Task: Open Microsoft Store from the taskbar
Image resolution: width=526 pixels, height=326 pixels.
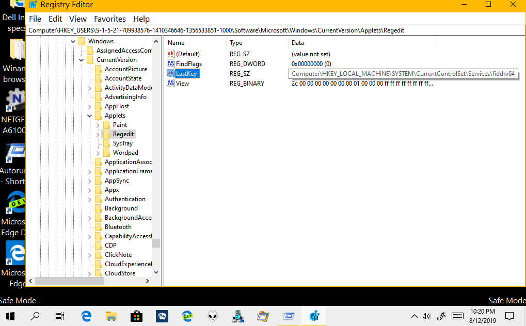Action: pyautogui.click(x=136, y=316)
